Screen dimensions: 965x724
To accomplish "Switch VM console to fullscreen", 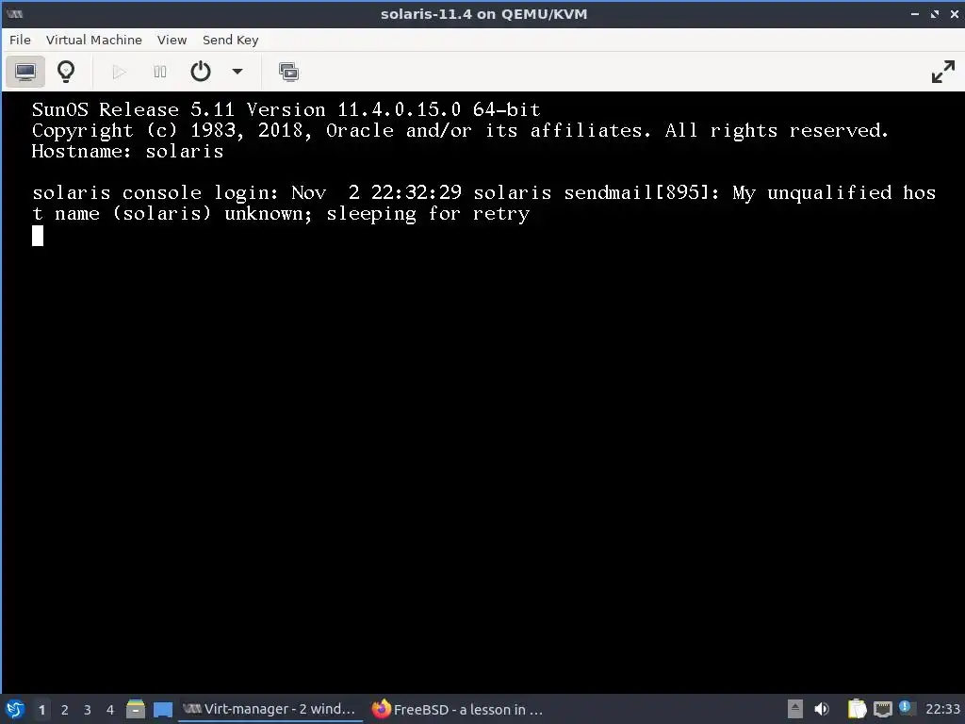I will click(x=942, y=72).
